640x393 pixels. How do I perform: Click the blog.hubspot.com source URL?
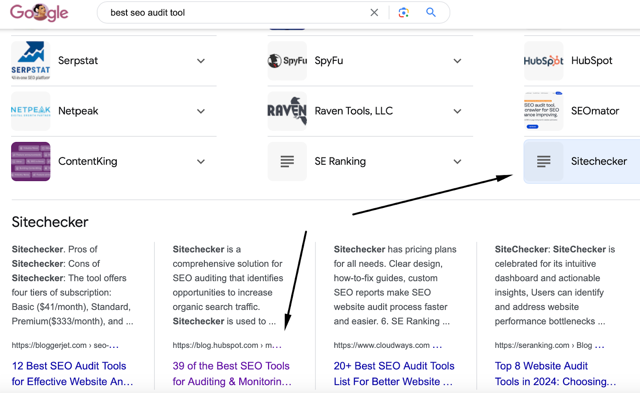click(227, 345)
